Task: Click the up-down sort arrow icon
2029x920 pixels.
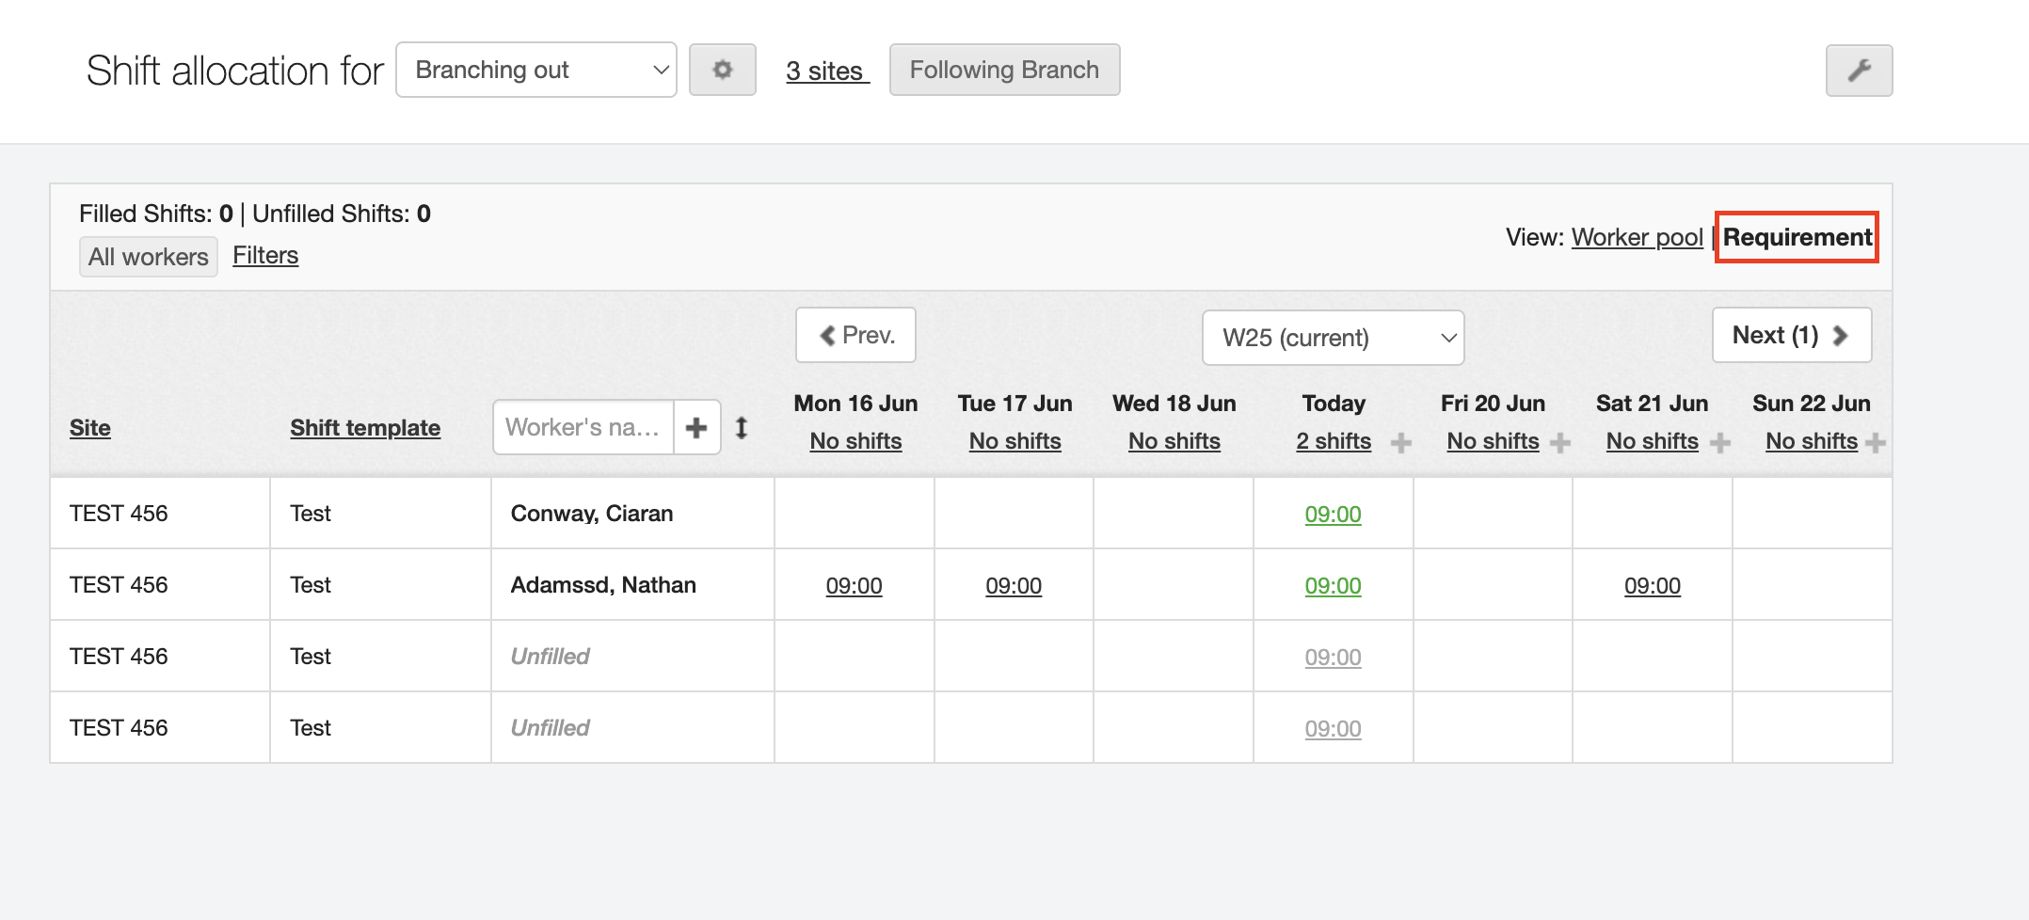Action: coord(742,428)
